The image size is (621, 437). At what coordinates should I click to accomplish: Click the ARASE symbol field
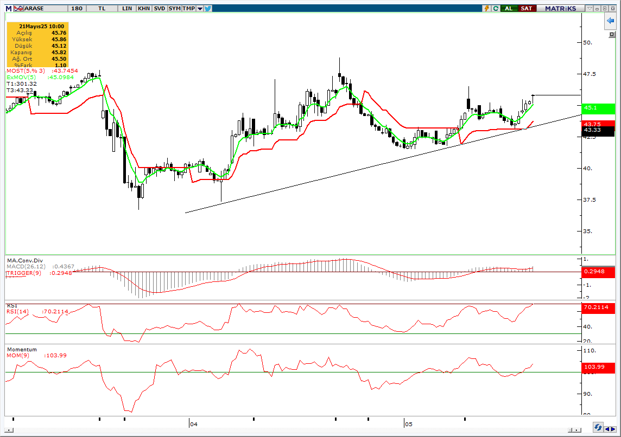coord(45,8)
